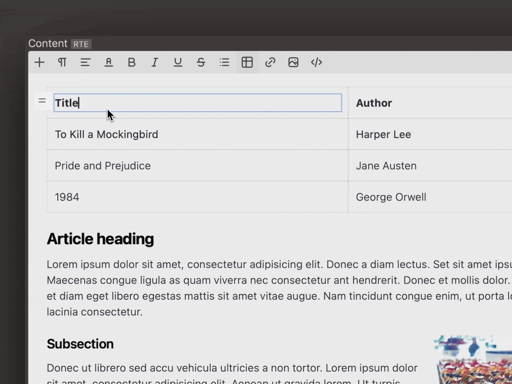Select the food image thumbnail
The width and height of the screenshot is (512, 384).
coord(473,359)
